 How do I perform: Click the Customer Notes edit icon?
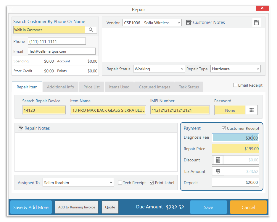[x=189, y=22]
